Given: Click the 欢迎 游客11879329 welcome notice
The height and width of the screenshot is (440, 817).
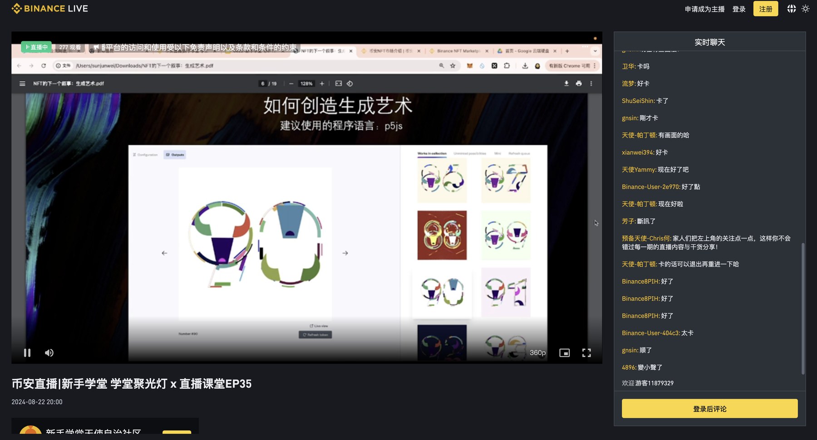Looking at the screenshot, I should coord(648,383).
